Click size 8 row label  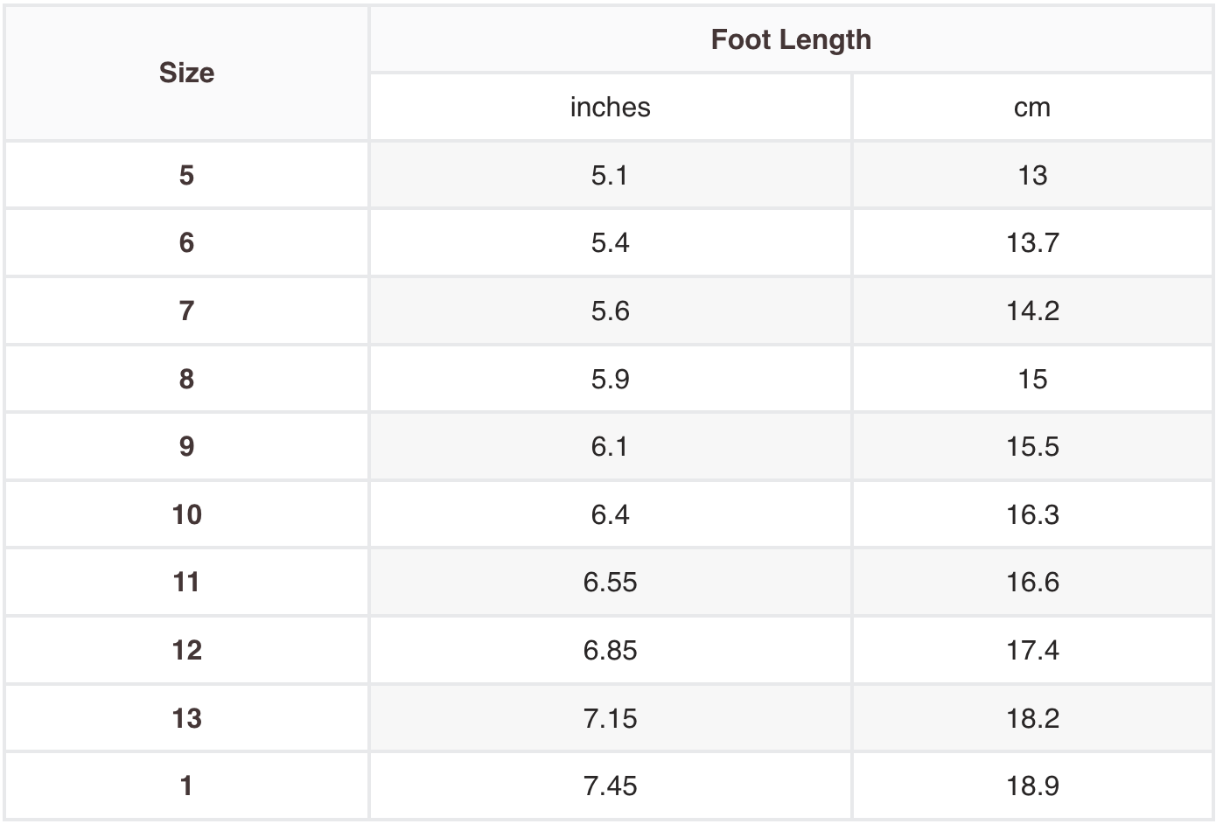(186, 379)
